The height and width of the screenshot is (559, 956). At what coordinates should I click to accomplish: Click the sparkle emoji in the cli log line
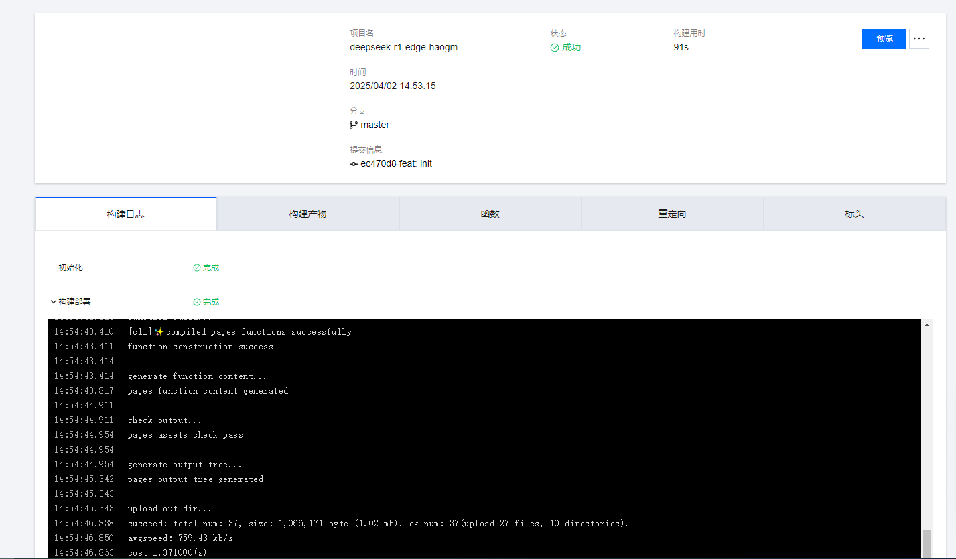pyautogui.click(x=159, y=332)
